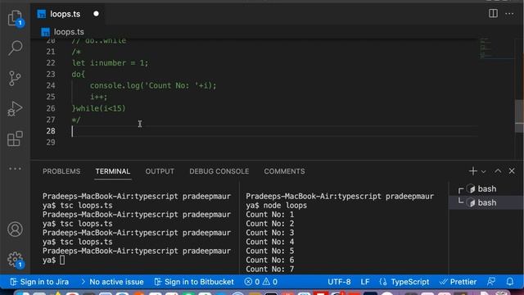
Task: Click Sign in to Bitbucket
Action: [194, 282]
